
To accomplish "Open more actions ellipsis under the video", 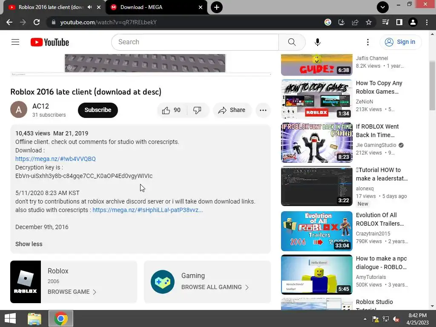I will (263, 110).
